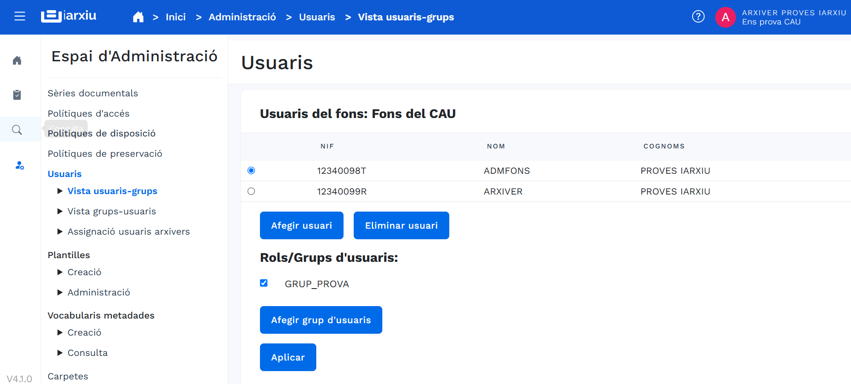Follow the Vista usuaris-grups breadcrumb
The width and height of the screenshot is (851, 384).
pyautogui.click(x=406, y=17)
